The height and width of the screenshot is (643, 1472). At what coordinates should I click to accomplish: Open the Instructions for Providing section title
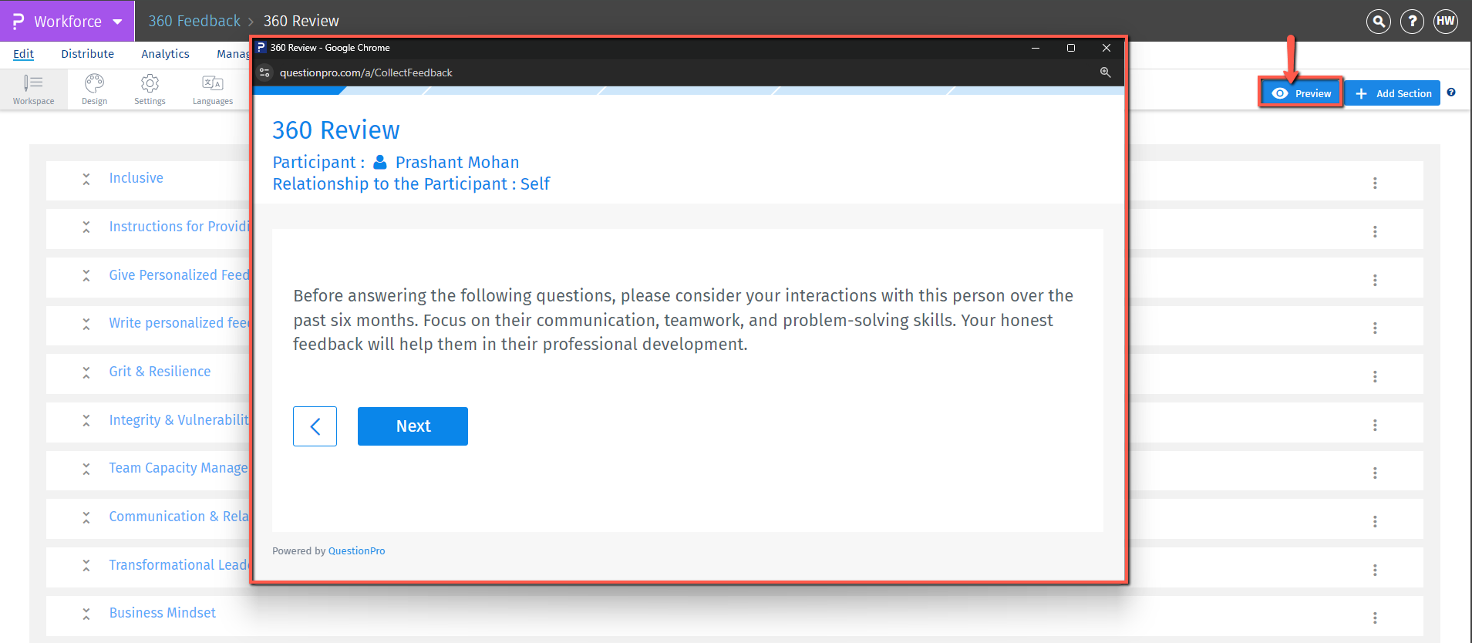click(179, 227)
